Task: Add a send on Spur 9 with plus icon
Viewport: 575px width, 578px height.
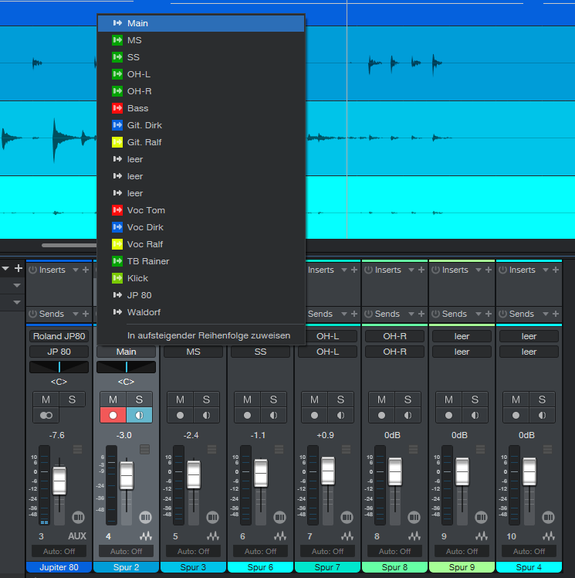Action: (488, 314)
